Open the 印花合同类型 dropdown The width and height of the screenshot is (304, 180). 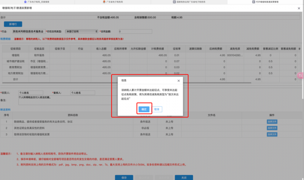coord(81,32)
